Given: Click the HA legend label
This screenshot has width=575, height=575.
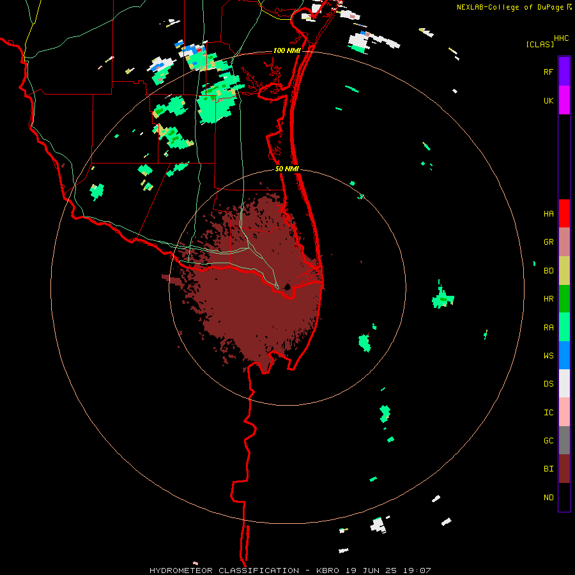Looking at the screenshot, I should (548, 214).
